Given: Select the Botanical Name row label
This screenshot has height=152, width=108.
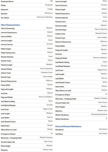Looking at the screenshot, I should (x=7, y=1).
